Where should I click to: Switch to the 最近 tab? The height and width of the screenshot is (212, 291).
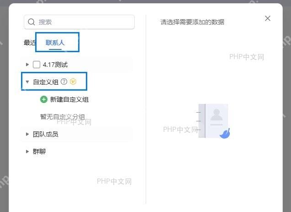tap(30, 43)
